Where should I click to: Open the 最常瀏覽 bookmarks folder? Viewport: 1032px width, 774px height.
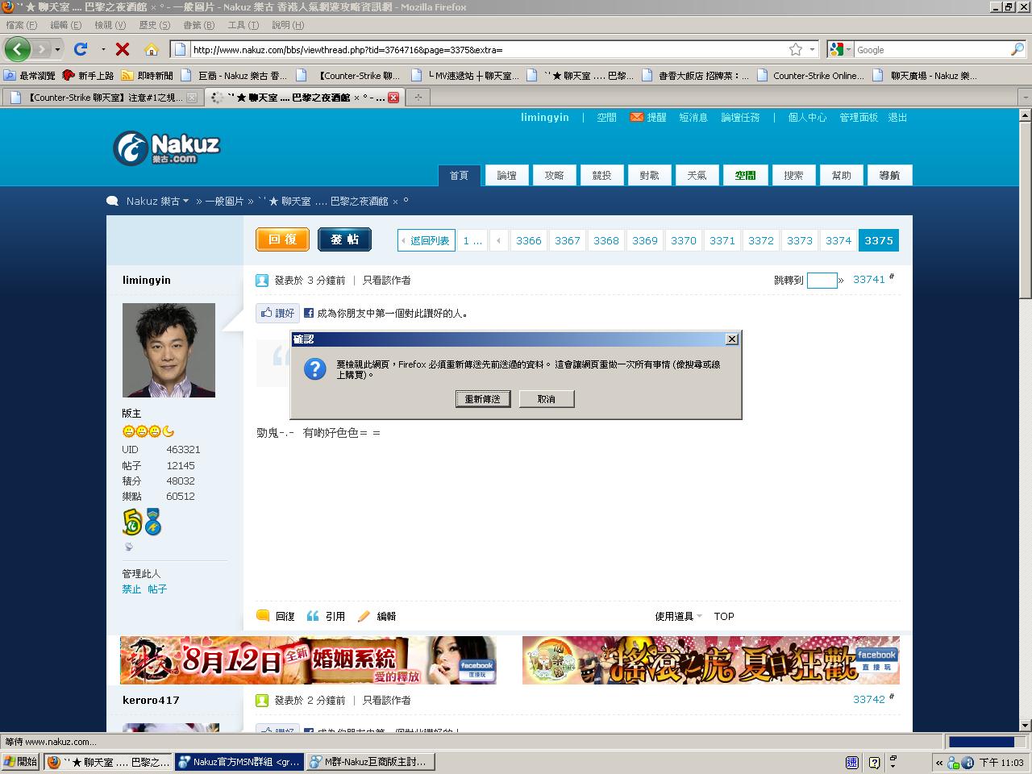point(30,75)
